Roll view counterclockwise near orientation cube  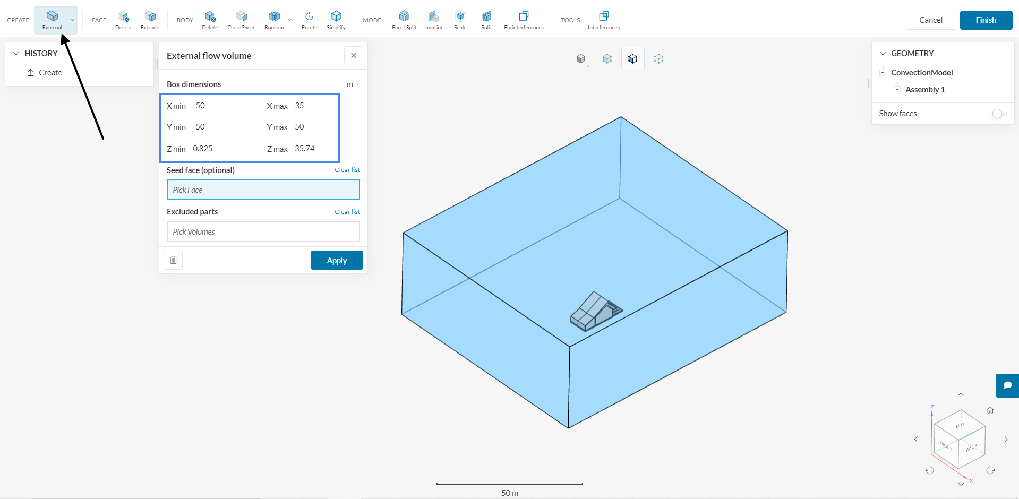[929, 470]
